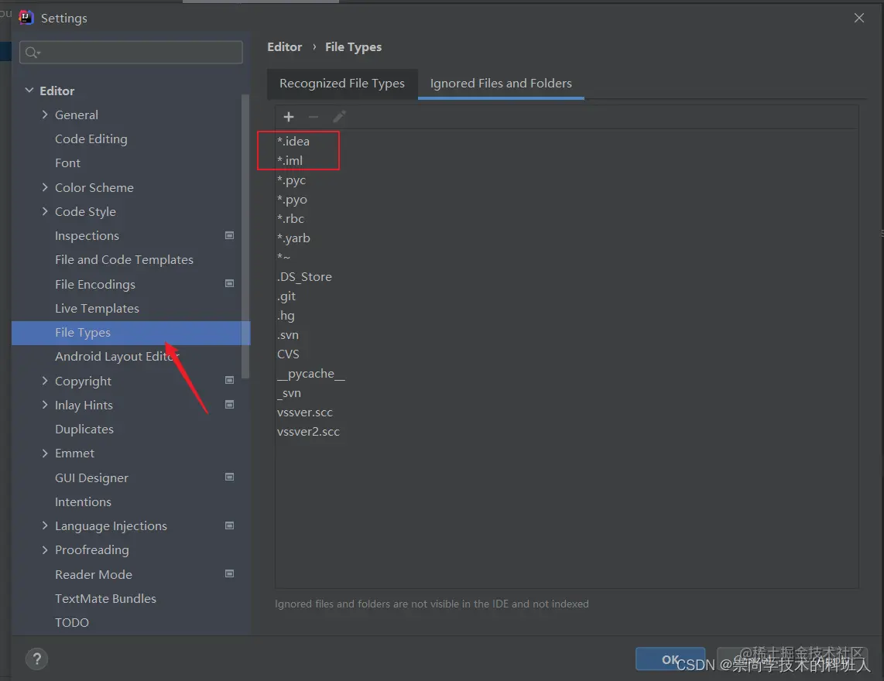This screenshot has width=884, height=681.
Task: Select the .hg ignored entry
Action: 567,315
